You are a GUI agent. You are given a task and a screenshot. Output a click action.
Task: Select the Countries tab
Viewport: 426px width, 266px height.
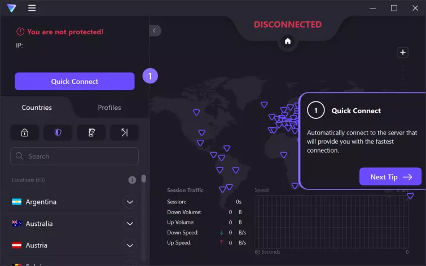click(37, 108)
